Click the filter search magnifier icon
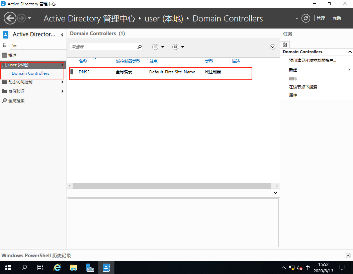Image resolution: width=353 pixels, height=274 pixels. (140, 47)
